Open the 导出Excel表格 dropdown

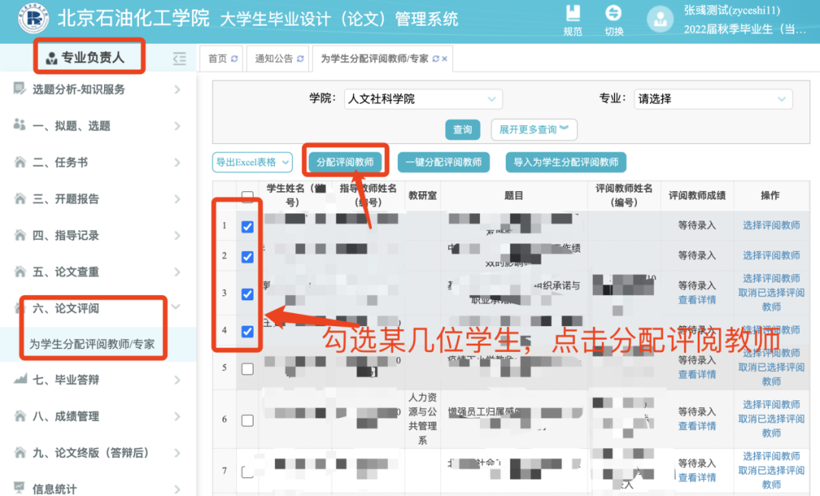pos(252,162)
